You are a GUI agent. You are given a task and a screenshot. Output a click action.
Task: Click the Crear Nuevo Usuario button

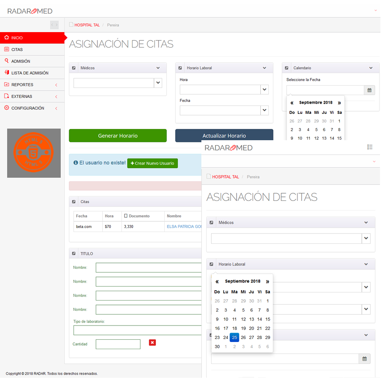152,163
